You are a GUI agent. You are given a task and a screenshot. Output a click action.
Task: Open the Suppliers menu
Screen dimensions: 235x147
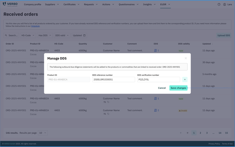click(x=52, y=4)
